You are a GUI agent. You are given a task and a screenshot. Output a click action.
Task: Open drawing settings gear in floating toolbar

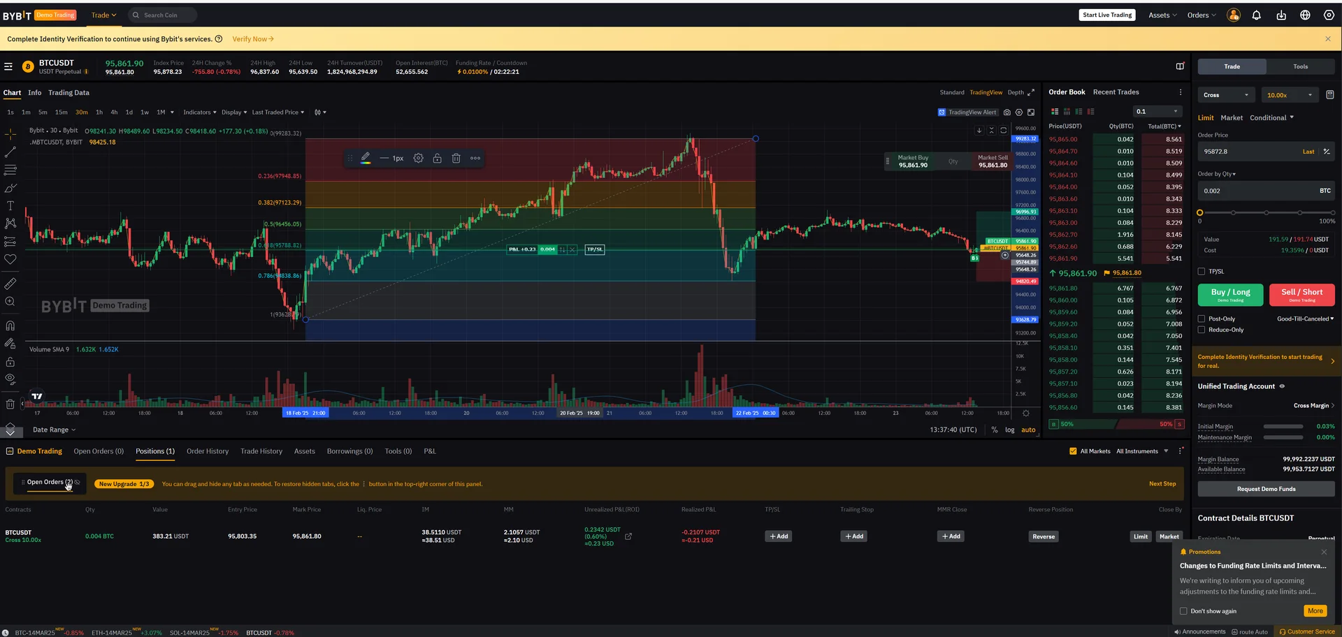pyautogui.click(x=418, y=159)
